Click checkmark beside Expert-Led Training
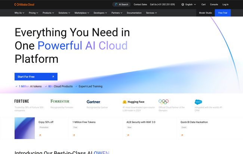 tap(76, 86)
